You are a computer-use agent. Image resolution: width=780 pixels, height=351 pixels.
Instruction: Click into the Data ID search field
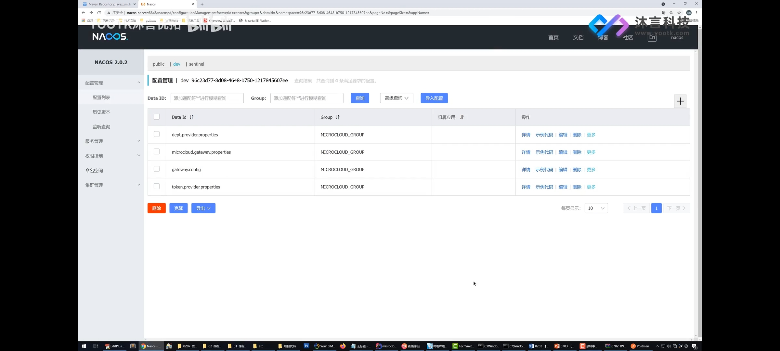click(x=207, y=98)
